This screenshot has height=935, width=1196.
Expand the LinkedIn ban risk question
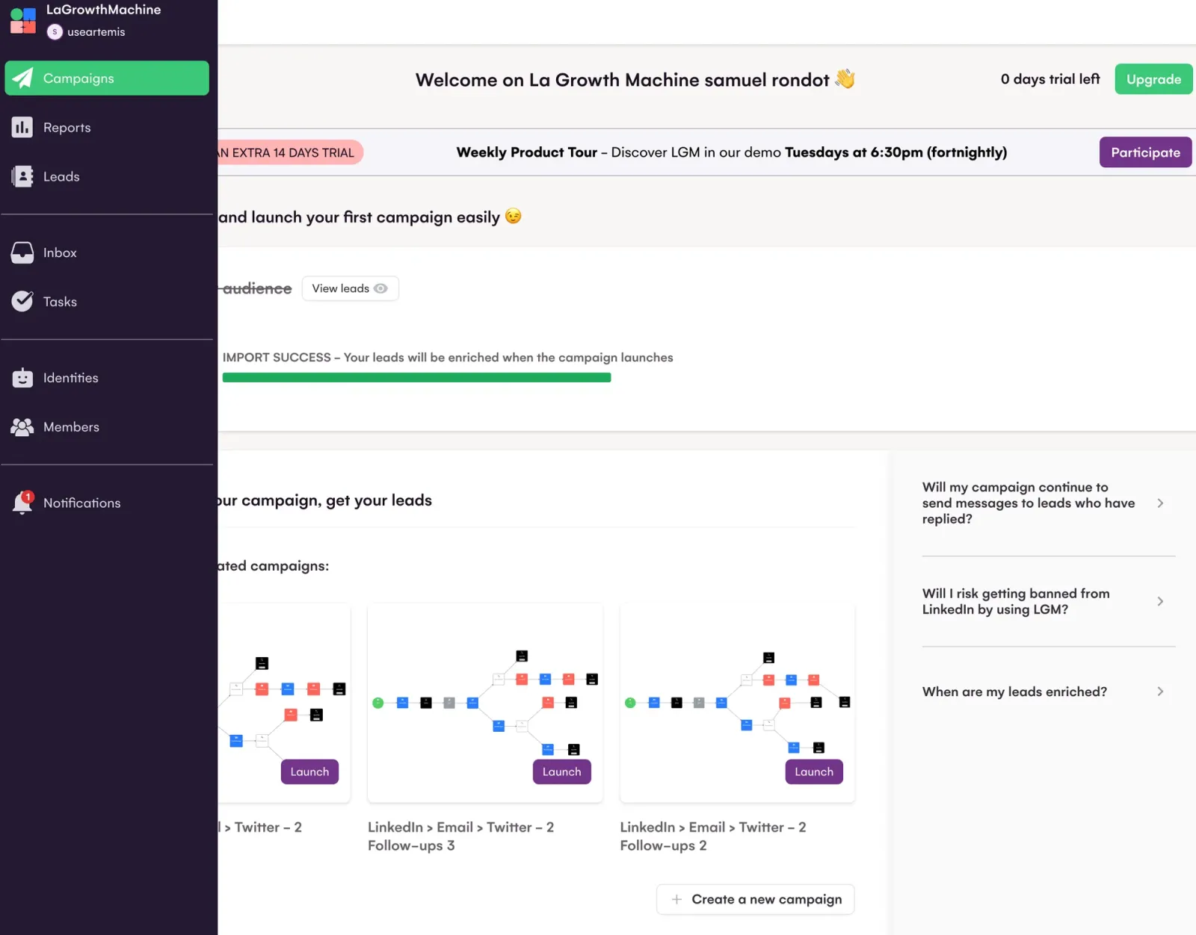(x=1043, y=601)
